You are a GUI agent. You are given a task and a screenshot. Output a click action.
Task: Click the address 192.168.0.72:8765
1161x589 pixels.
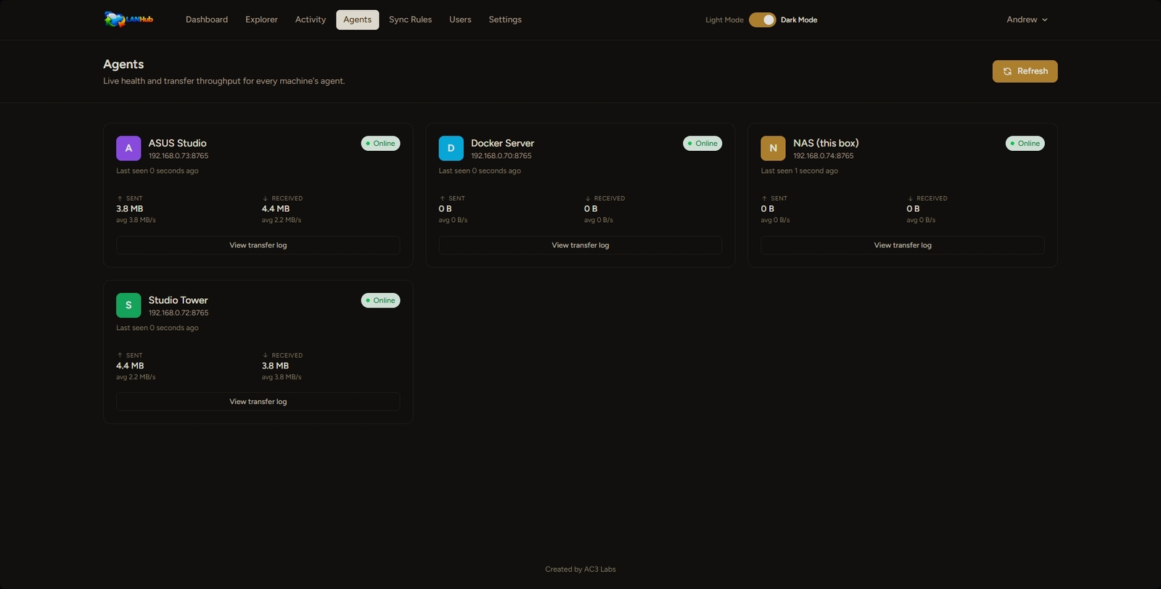pyautogui.click(x=179, y=313)
